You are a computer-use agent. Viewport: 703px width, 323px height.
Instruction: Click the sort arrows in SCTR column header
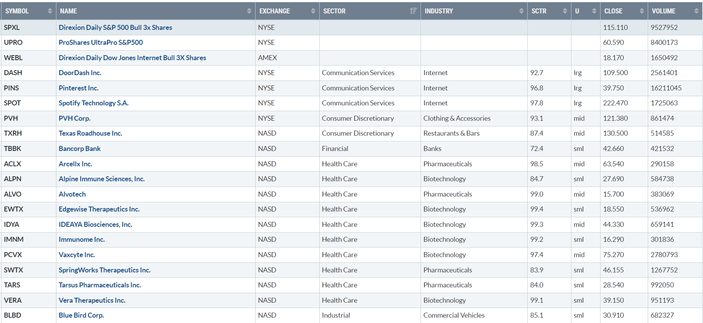[565, 11]
